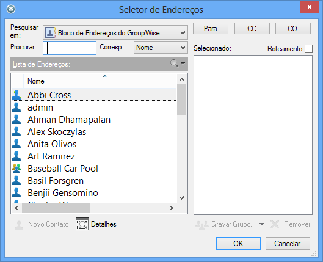The width and height of the screenshot is (323, 262).
Task: Close the Seletor de Endereços dialog
Action: point(309,7)
